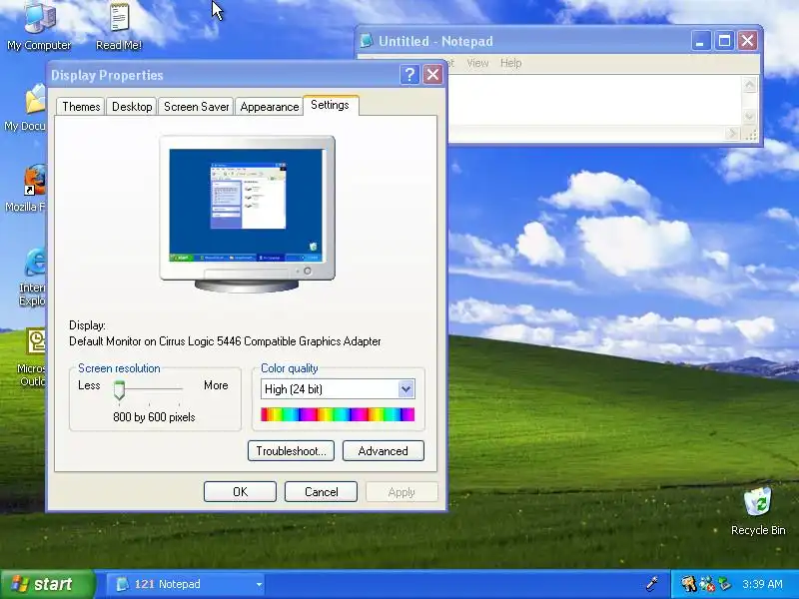Expand the Notepad taskbar group arrow
This screenshot has height=599, width=799.
[x=259, y=584]
